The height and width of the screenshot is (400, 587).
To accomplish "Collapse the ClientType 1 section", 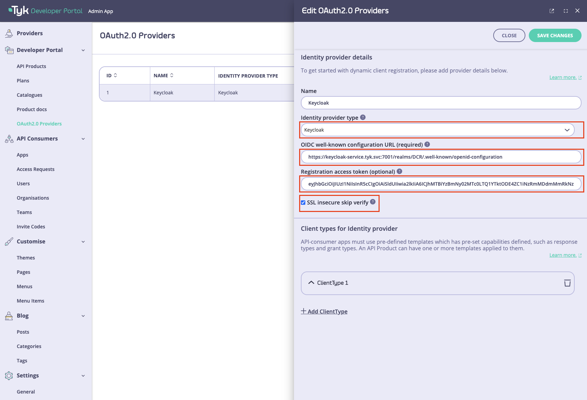I will (x=311, y=283).
